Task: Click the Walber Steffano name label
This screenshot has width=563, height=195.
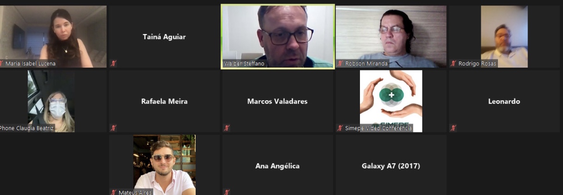Action: (x=244, y=63)
